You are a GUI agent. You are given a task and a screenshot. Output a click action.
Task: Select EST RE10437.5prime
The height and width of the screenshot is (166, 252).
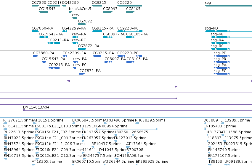coord(106,144)
